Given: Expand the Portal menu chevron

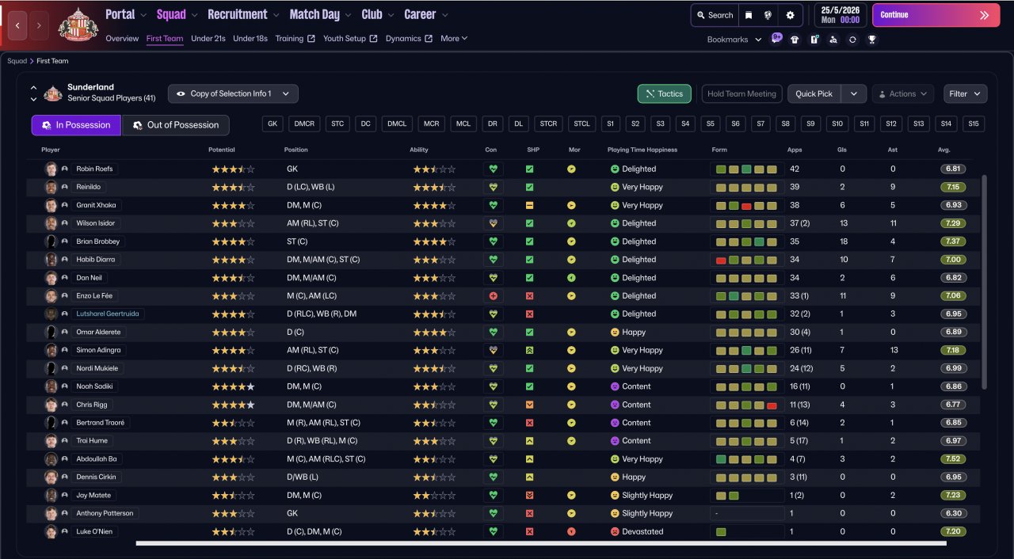Looking at the screenshot, I should pyautogui.click(x=143, y=15).
